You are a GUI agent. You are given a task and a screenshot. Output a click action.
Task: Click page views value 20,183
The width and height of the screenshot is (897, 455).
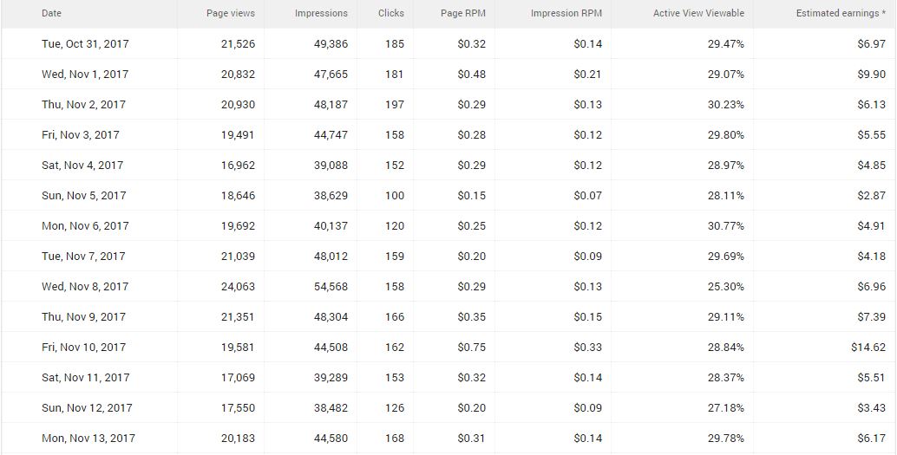[238, 438]
